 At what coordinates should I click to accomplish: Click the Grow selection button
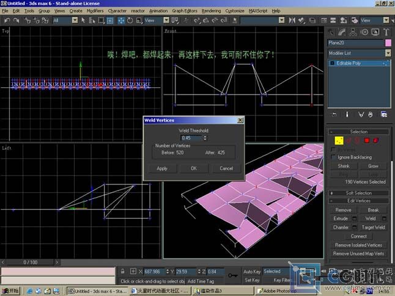click(373, 166)
